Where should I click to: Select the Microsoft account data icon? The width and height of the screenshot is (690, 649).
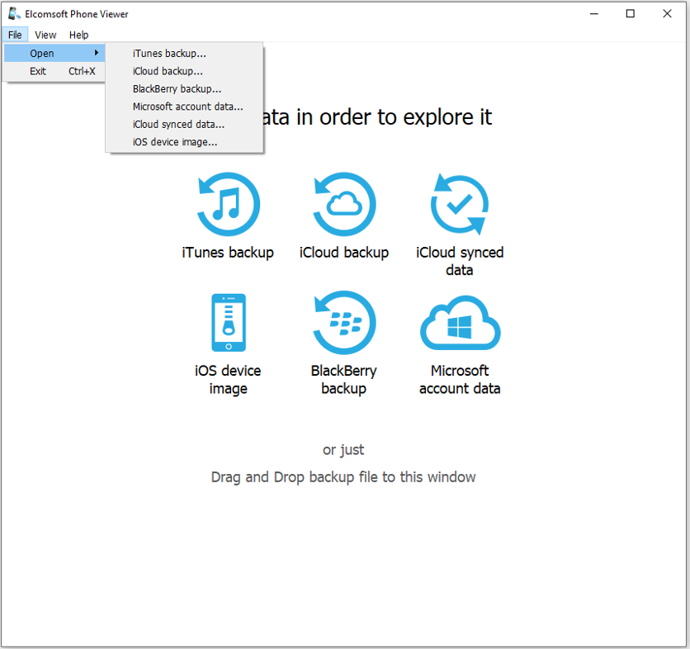(460, 323)
